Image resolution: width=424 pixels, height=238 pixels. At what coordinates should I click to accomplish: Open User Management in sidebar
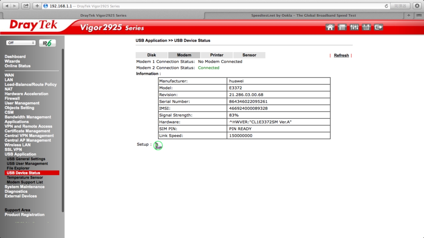point(22,103)
